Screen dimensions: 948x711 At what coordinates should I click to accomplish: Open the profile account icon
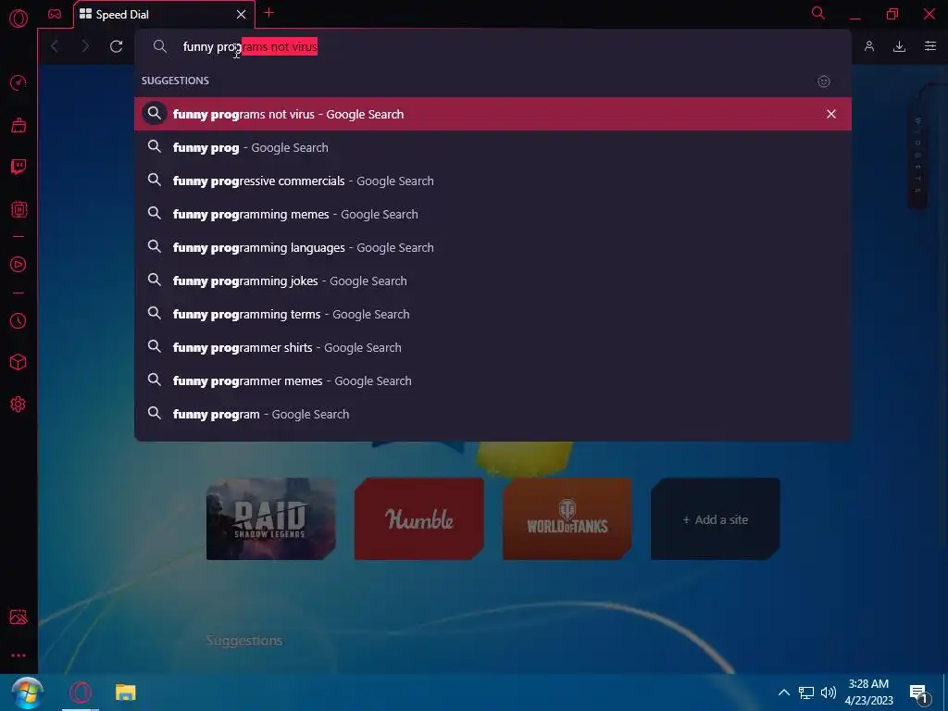click(868, 46)
